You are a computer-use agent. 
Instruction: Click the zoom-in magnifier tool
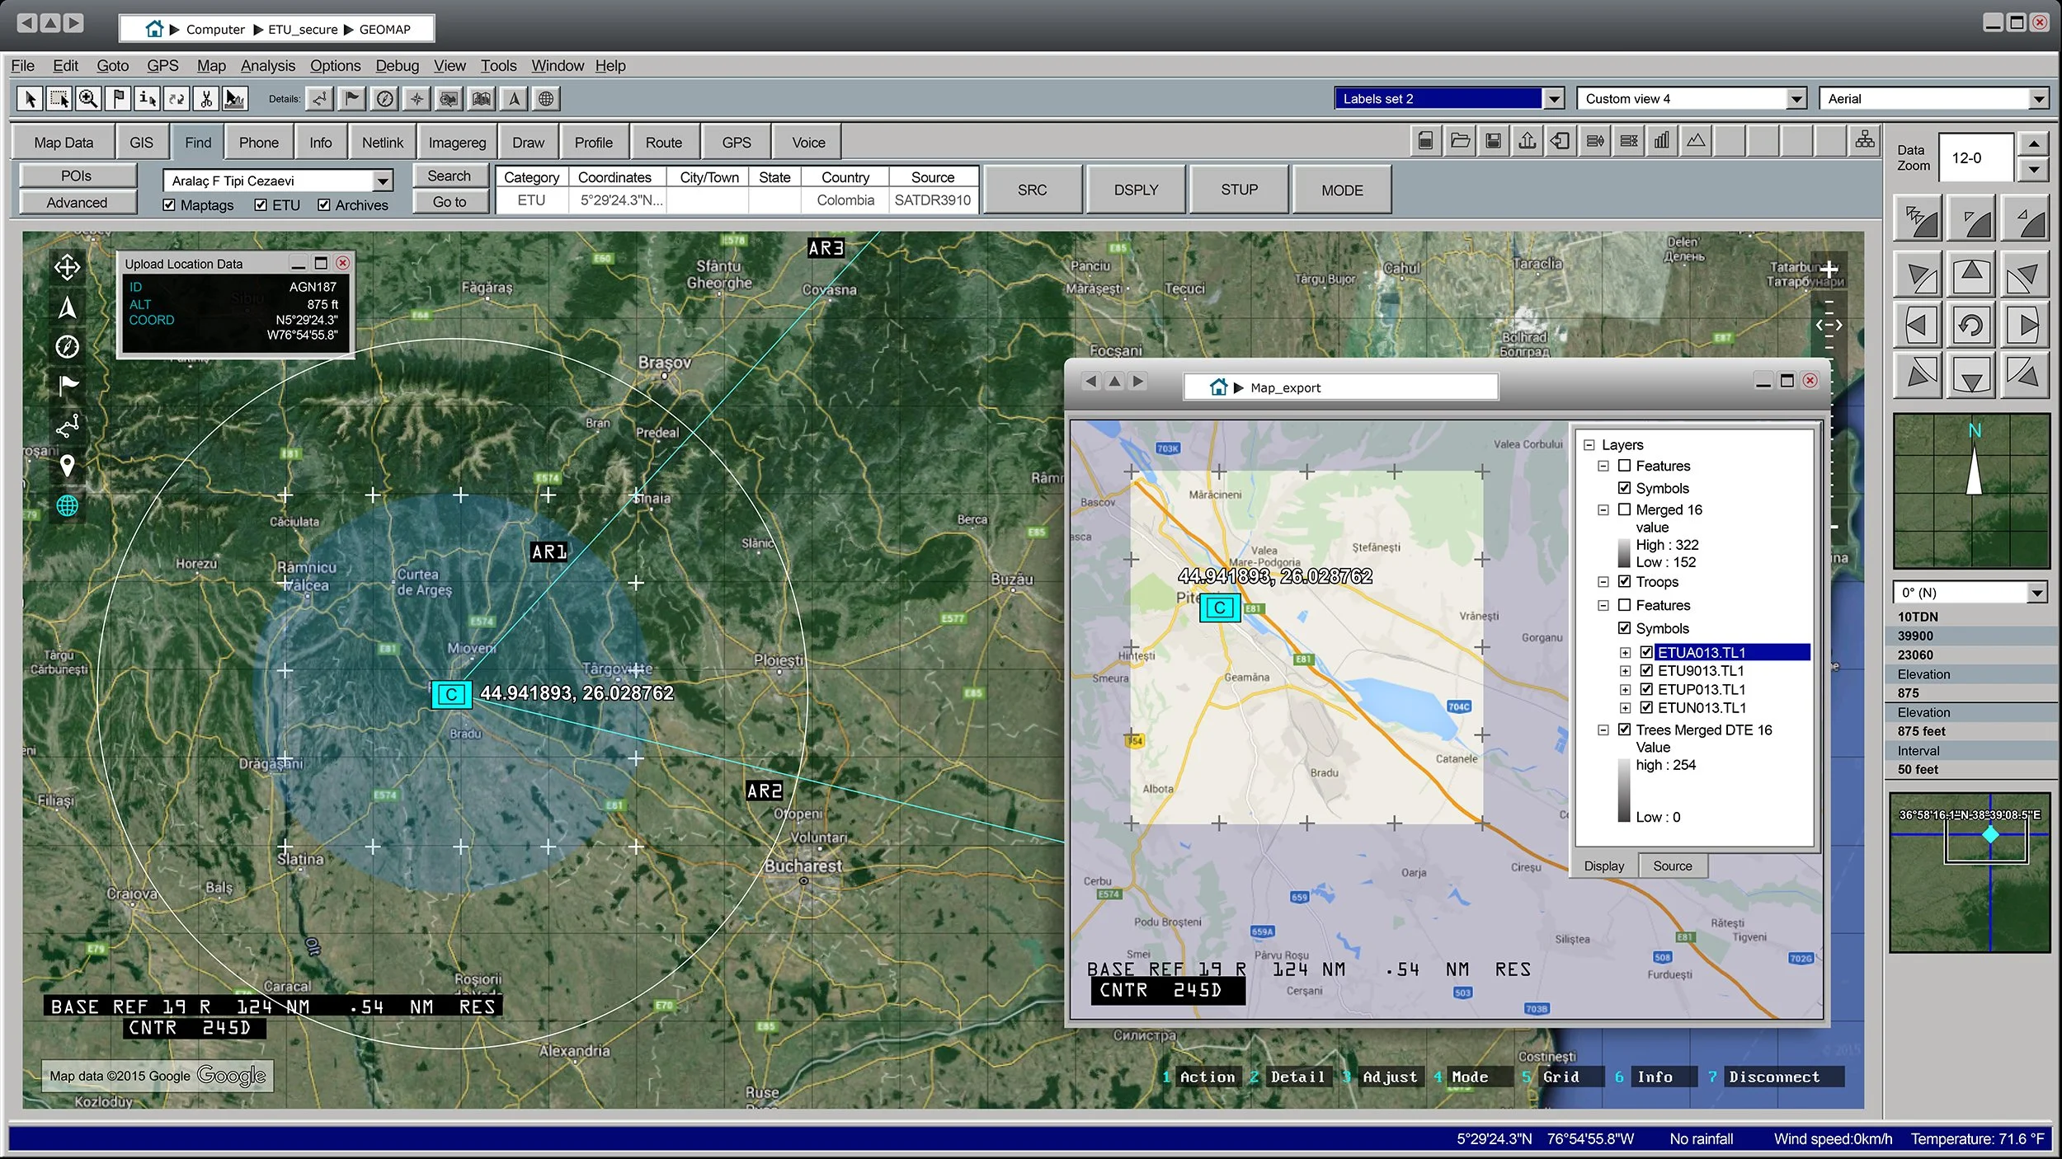click(x=88, y=99)
